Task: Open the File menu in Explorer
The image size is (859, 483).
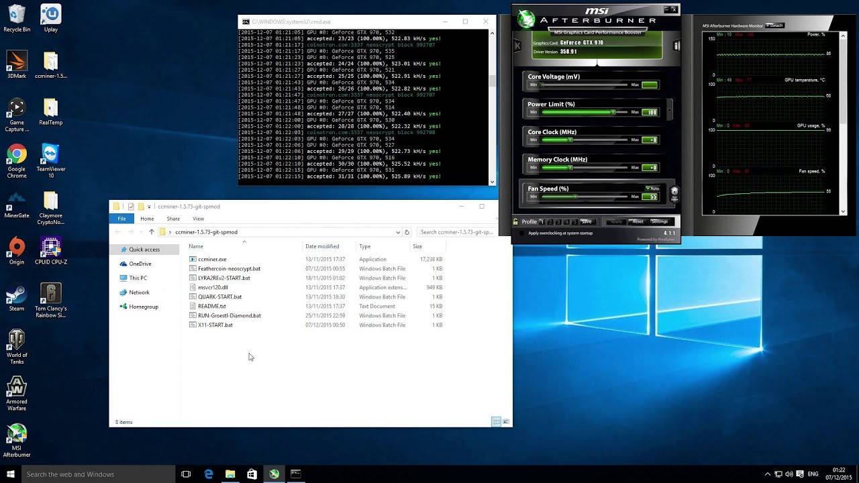Action: click(121, 219)
